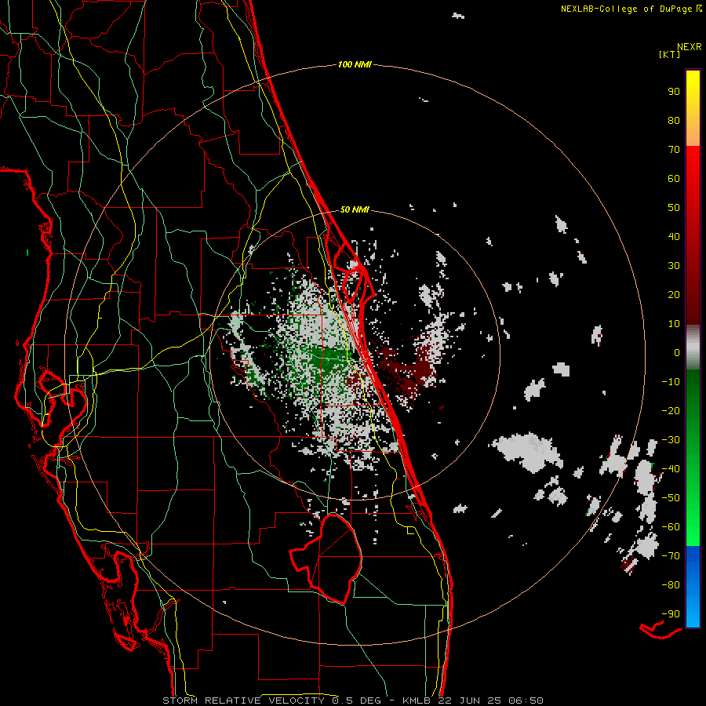Click the 50 NMI range ring label
Image resolution: width=706 pixels, height=706 pixels.
355,209
